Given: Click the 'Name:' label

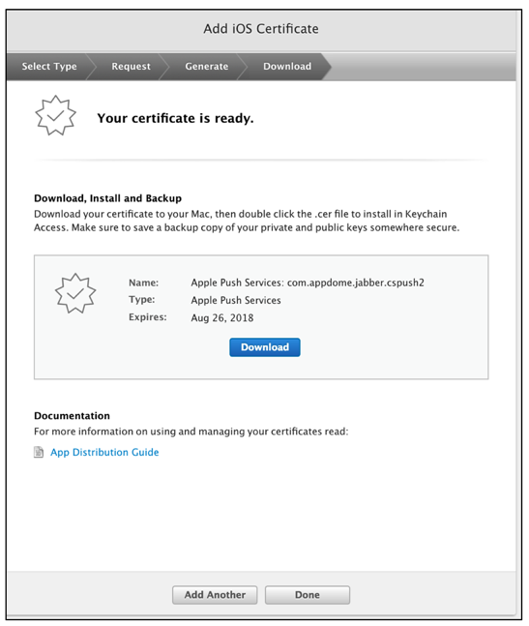Looking at the screenshot, I should click(x=144, y=283).
